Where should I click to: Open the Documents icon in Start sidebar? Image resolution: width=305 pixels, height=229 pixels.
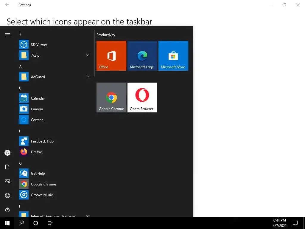point(7,167)
